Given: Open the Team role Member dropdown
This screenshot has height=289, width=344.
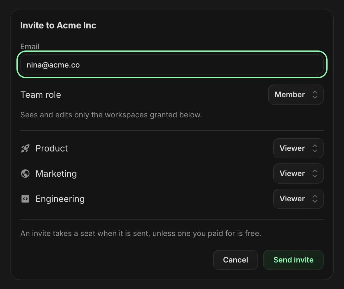Looking at the screenshot, I should click(296, 95).
